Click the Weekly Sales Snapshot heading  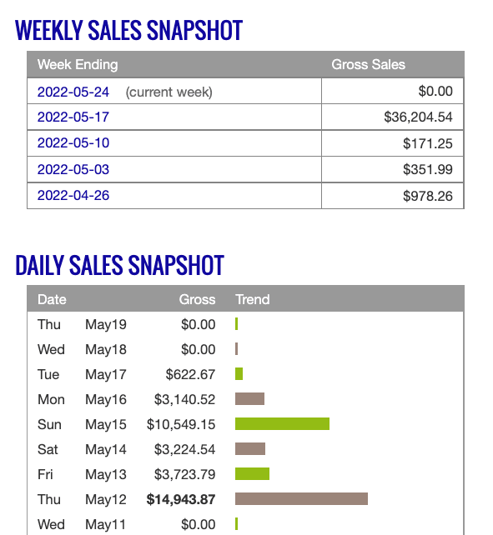pos(128,30)
